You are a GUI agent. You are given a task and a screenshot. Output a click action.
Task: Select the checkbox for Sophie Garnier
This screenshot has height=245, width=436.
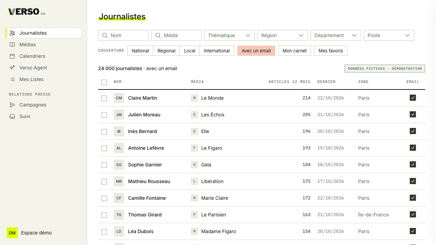104,165
